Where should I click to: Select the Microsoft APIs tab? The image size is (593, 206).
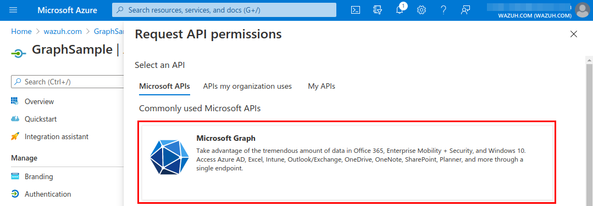[164, 87]
